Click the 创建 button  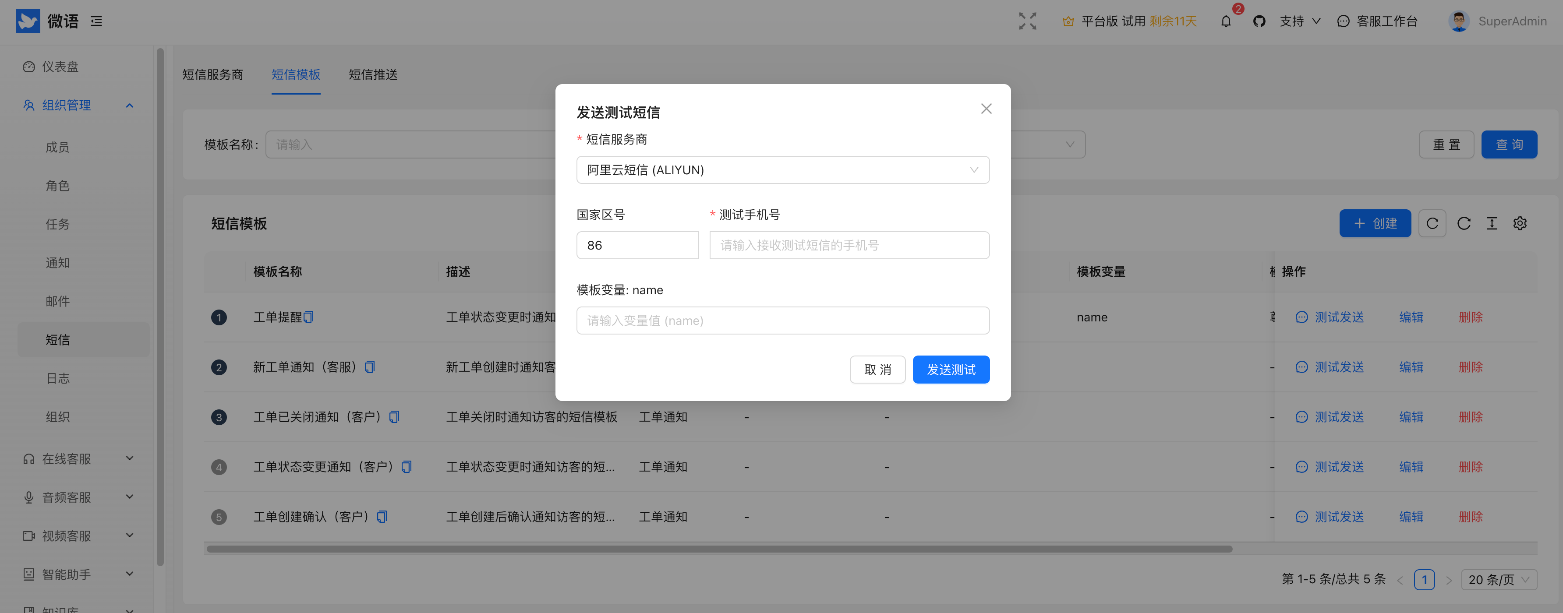pos(1375,223)
